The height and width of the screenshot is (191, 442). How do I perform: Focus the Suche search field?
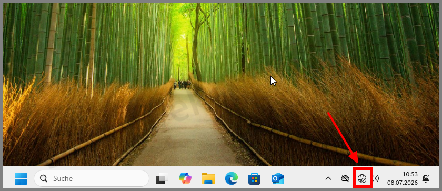(x=92, y=178)
